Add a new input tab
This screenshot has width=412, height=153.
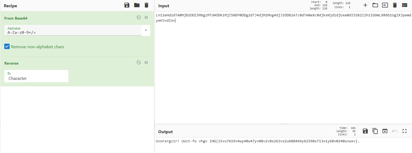tap(365, 5)
